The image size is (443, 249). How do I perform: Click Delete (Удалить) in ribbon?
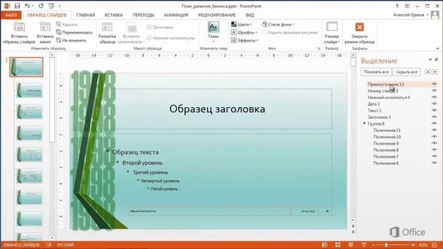point(66,25)
